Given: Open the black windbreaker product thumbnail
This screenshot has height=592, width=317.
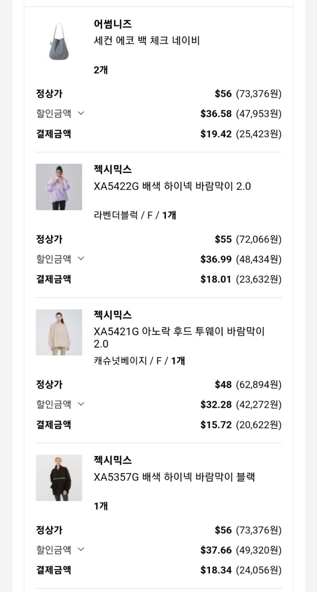Looking at the screenshot, I should click(x=59, y=478).
